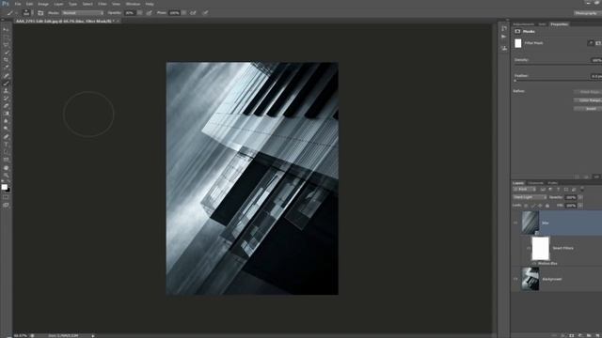
Task: Toggle Quick Mask mode icon
Action: click(x=6, y=197)
